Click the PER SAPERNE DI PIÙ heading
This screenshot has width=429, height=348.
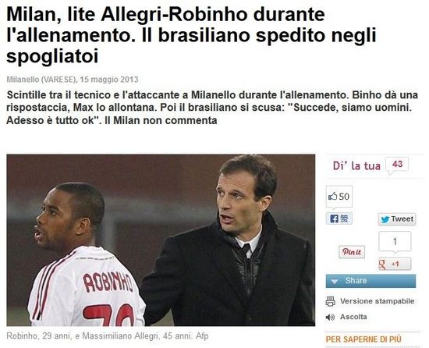(363, 339)
